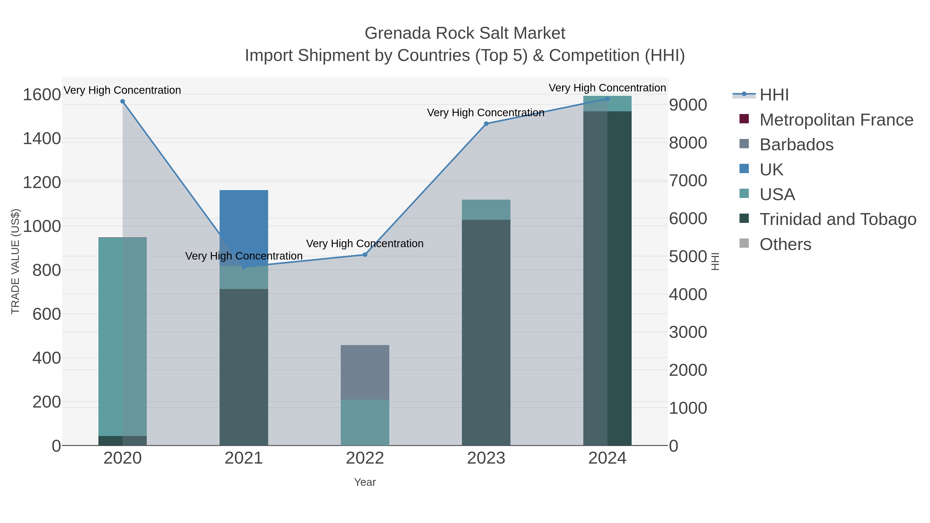Toggle the HHI legend entry
Viewport: 930px width, 523px height.
click(760, 95)
